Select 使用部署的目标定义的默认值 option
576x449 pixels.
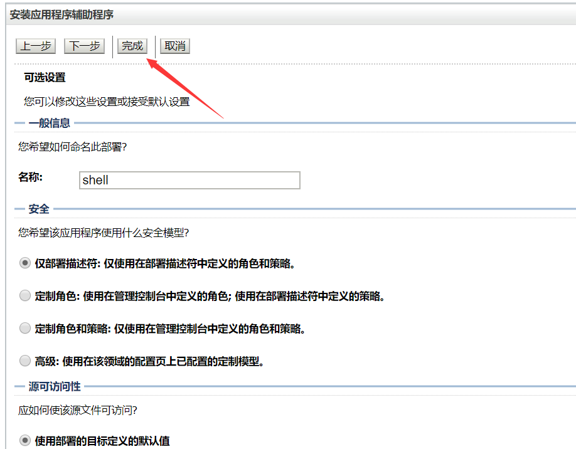pos(24,441)
